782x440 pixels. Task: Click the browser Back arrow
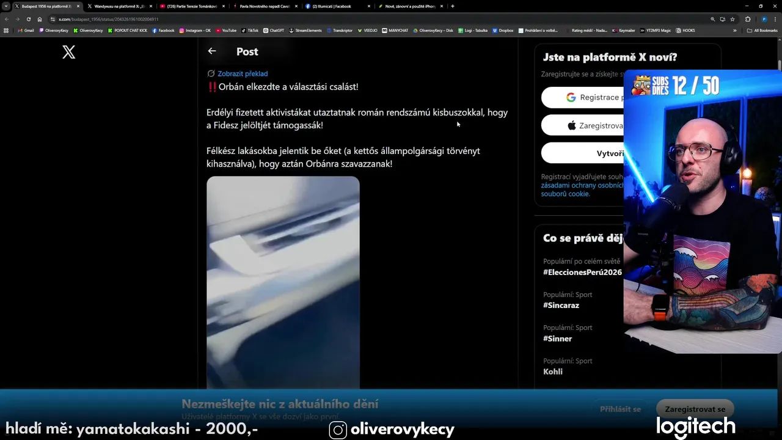[7, 19]
